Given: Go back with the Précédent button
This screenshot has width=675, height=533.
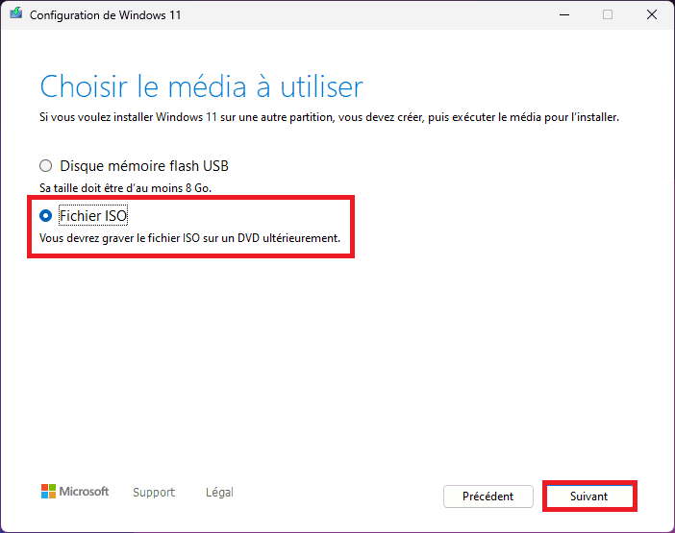Looking at the screenshot, I should pos(488,497).
